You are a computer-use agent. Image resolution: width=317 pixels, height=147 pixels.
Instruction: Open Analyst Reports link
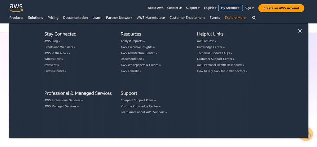click(x=133, y=41)
